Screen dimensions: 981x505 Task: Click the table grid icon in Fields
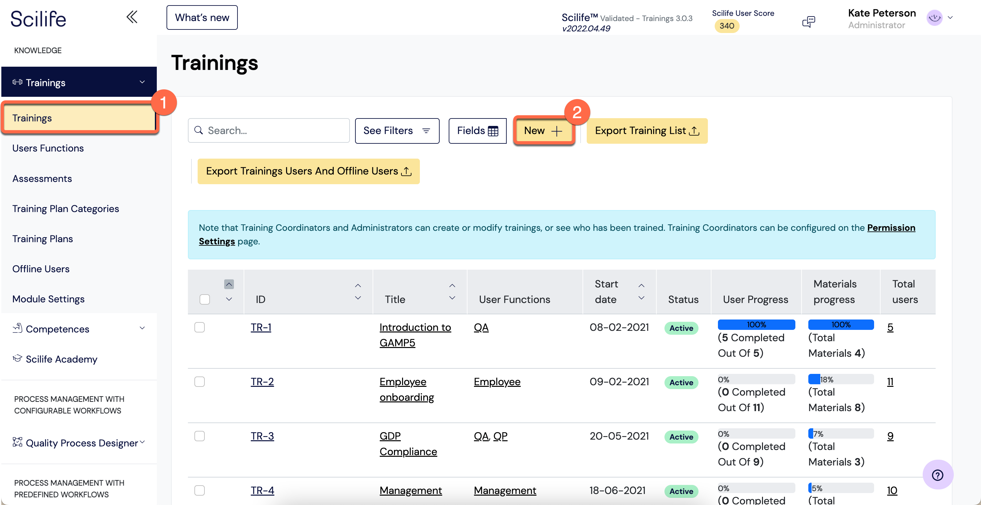click(x=493, y=131)
